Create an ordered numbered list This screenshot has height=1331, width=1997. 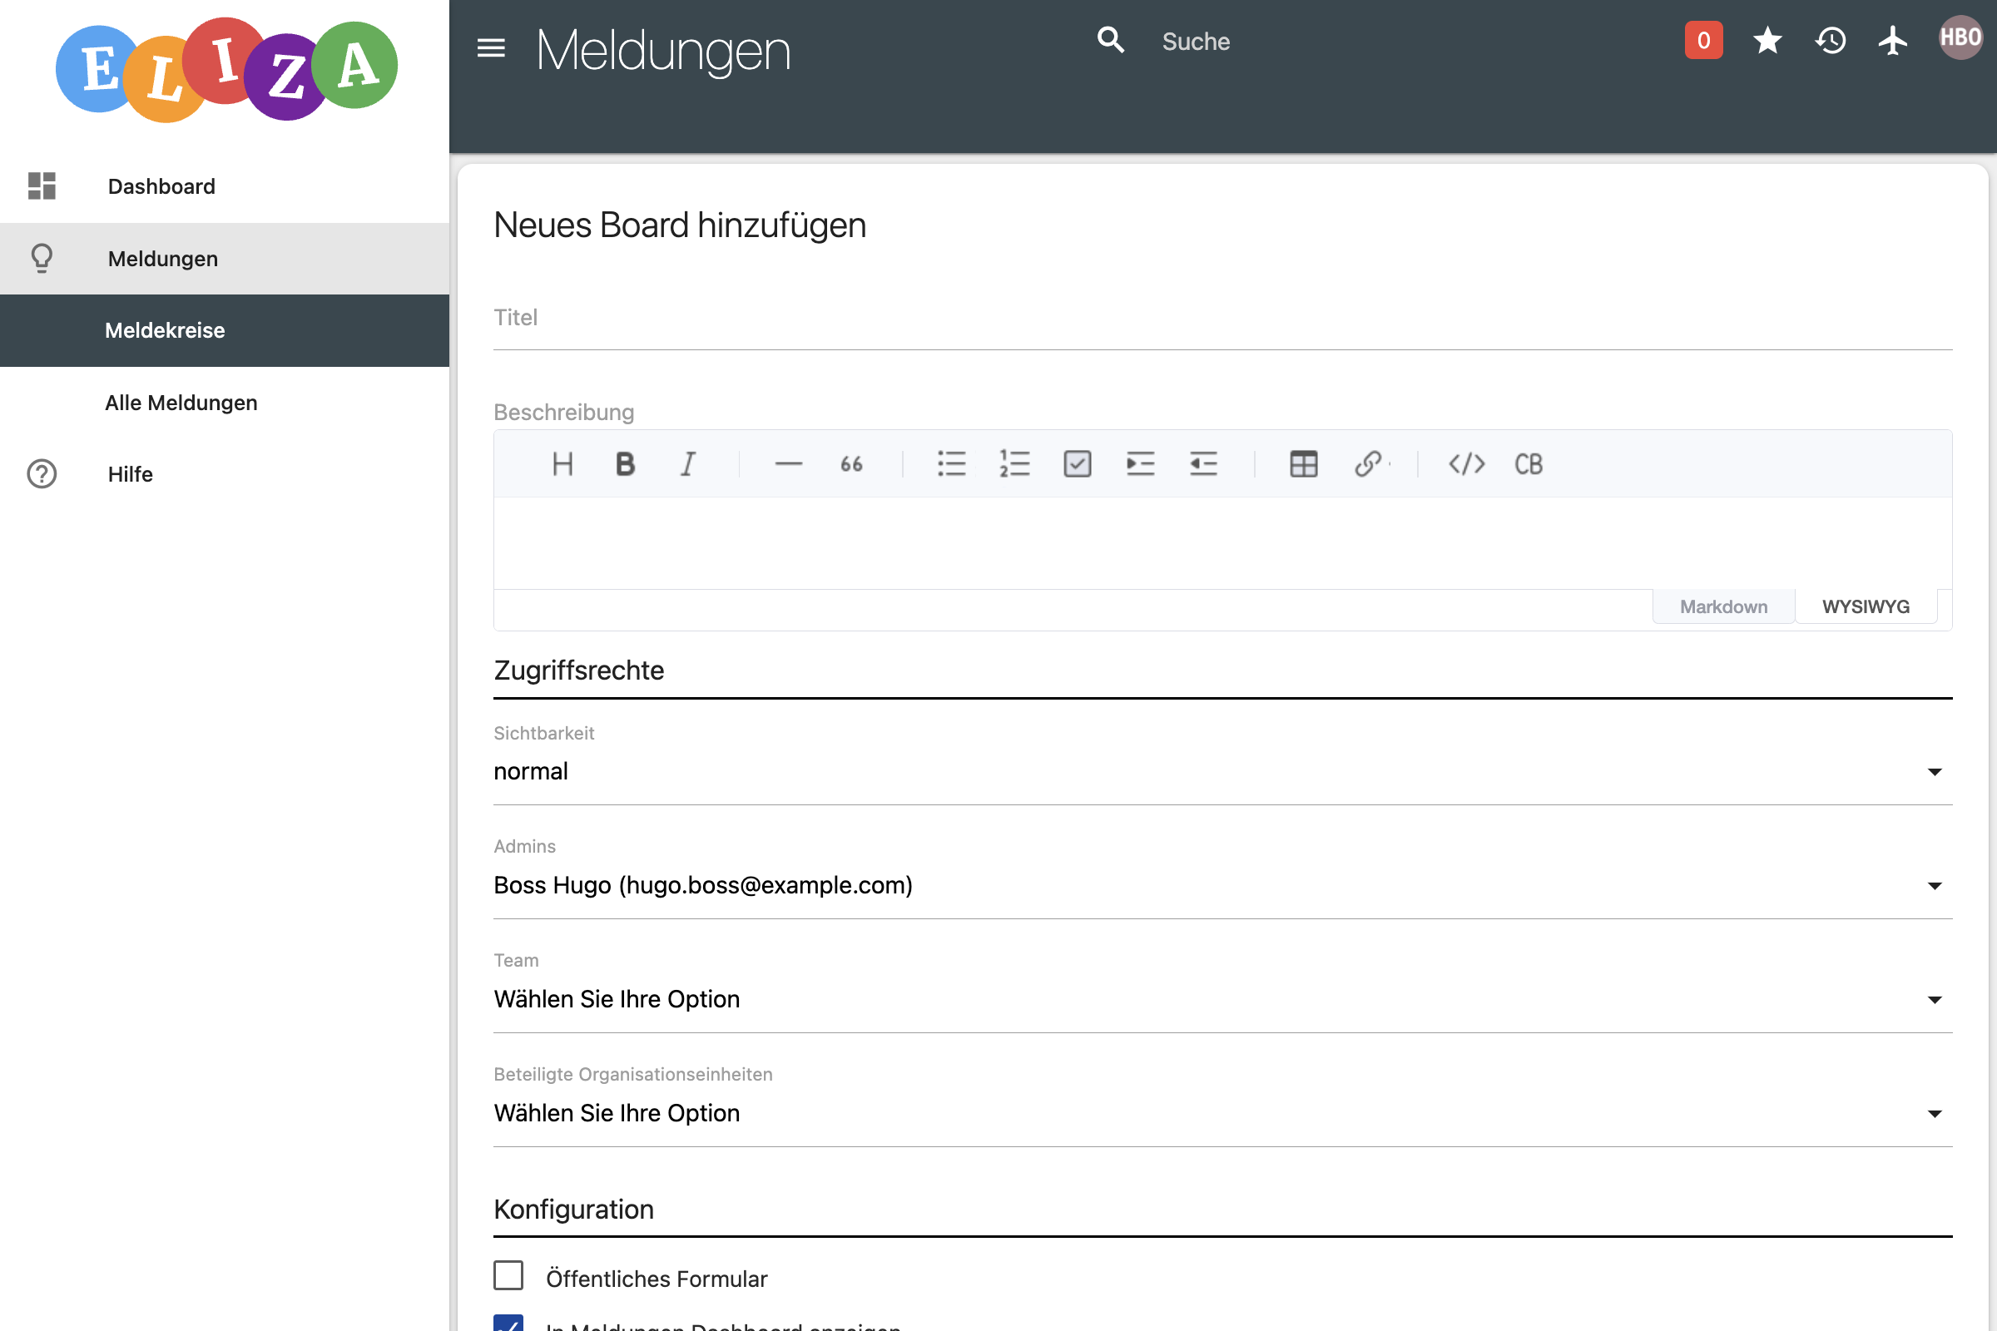1014,464
